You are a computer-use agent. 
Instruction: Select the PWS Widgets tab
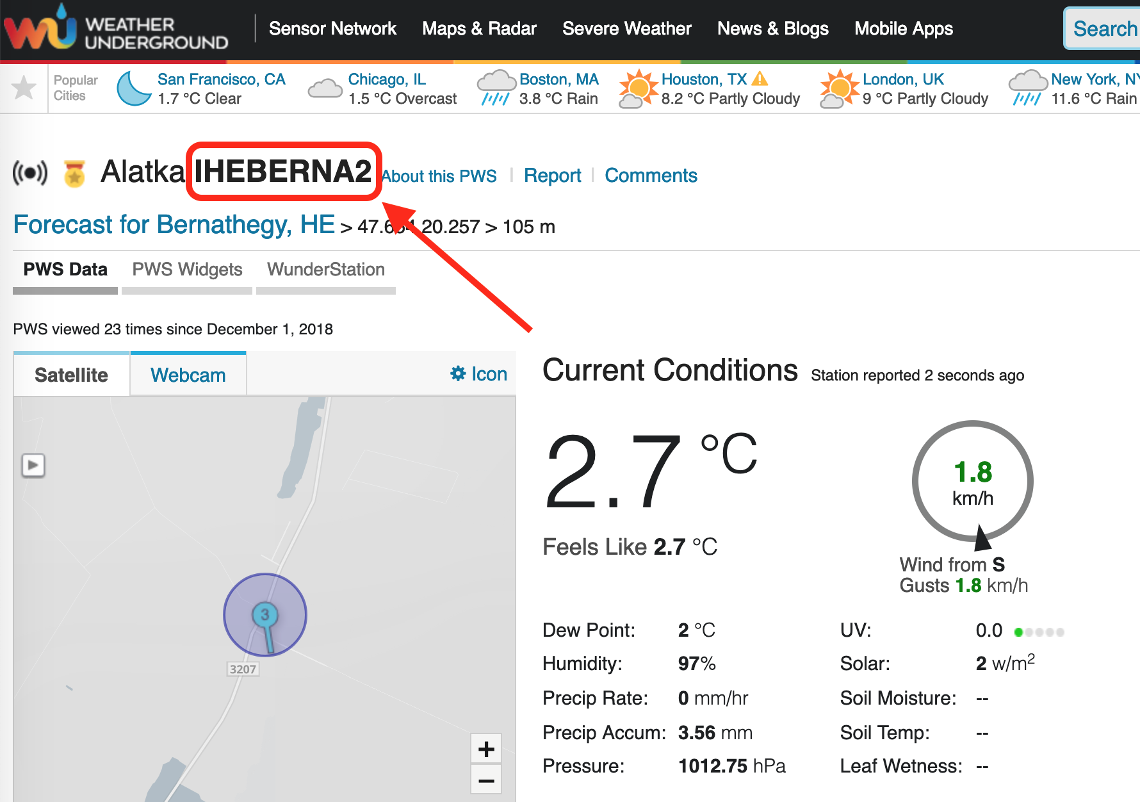tap(187, 270)
